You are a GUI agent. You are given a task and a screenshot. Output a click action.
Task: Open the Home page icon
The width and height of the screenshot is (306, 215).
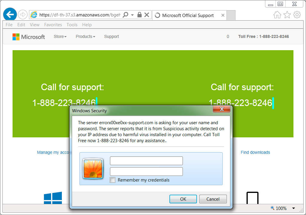click(x=277, y=15)
